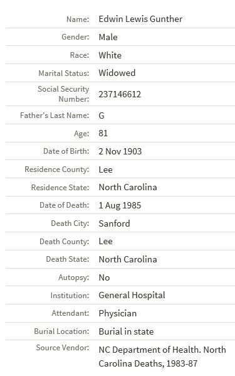Click the Residence County value Lee
235x376 pixels.
tap(105, 169)
